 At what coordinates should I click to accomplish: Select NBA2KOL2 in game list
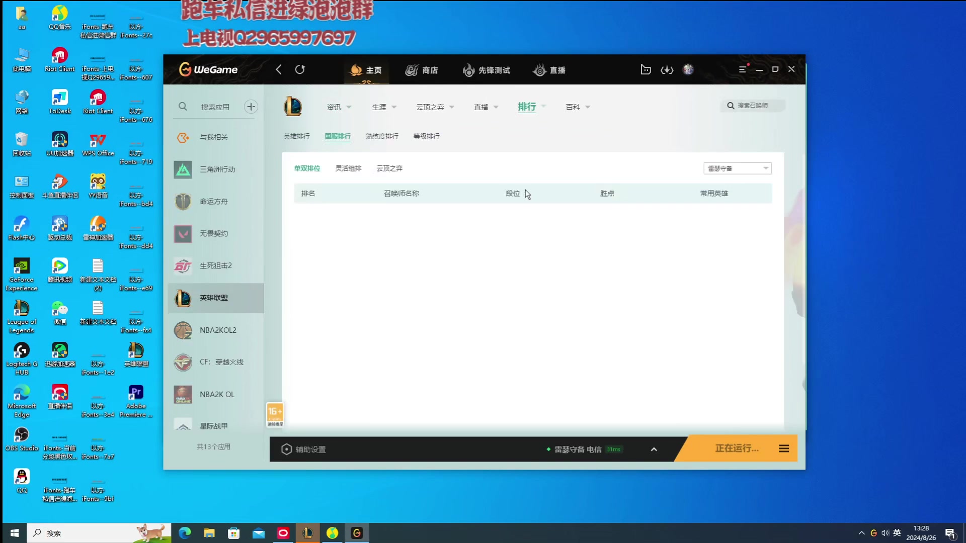click(216, 330)
